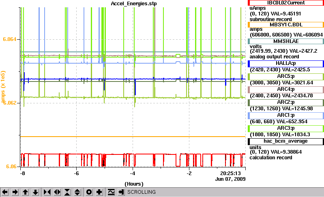Select the ARC1:p legend entry
This screenshot has height=197, width=324.
click(x=286, y=116)
